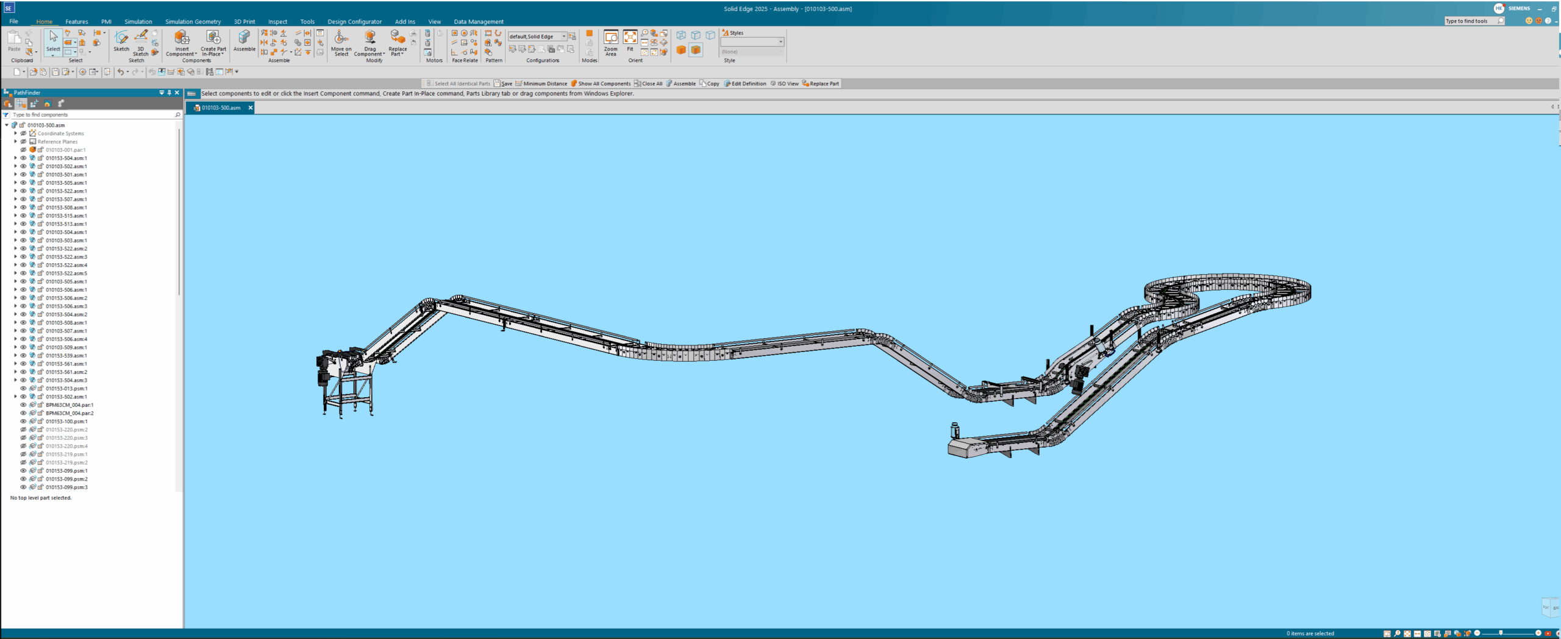Toggle visibility of Coordinate Systems
The image size is (1561, 639).
[x=24, y=133]
